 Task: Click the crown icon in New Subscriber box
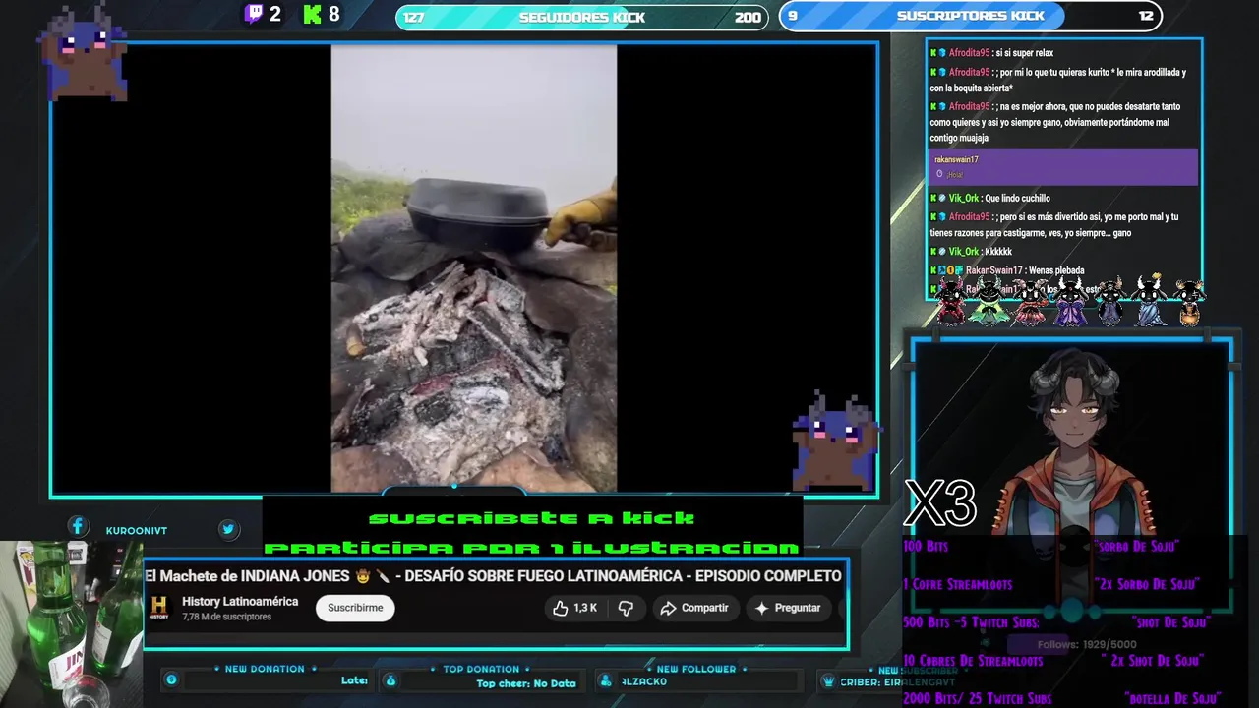[829, 680]
